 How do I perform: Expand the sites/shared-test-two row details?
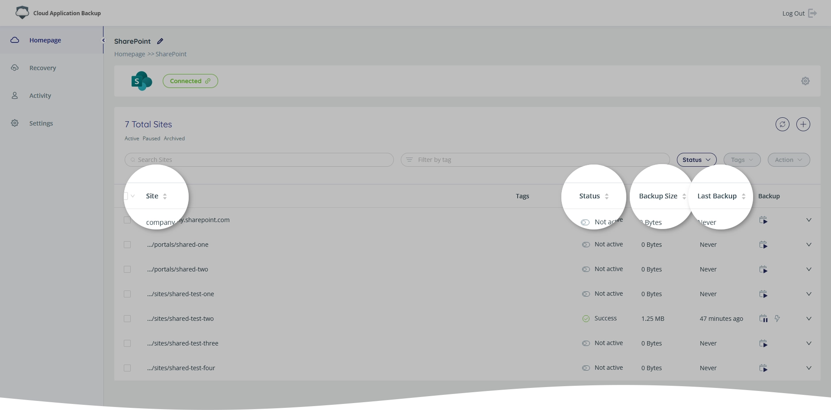808,319
